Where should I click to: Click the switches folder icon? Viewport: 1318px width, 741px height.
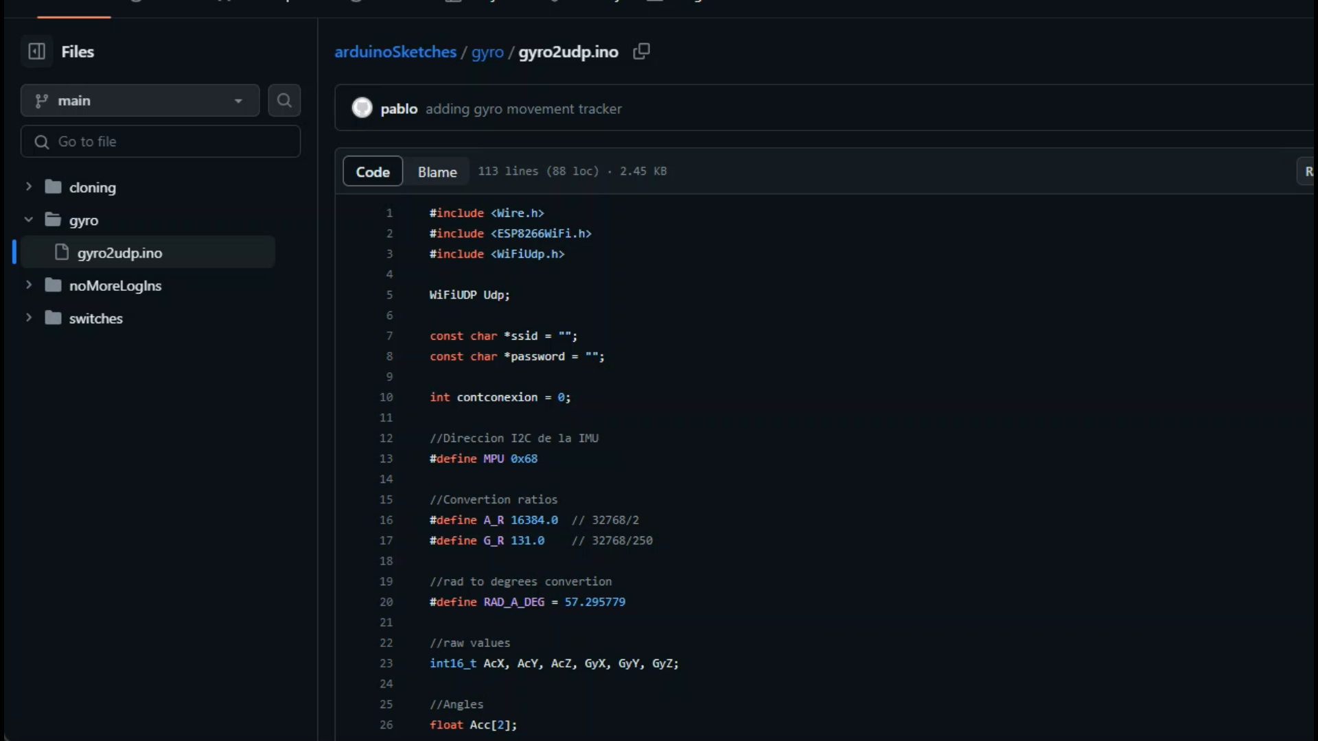(53, 318)
